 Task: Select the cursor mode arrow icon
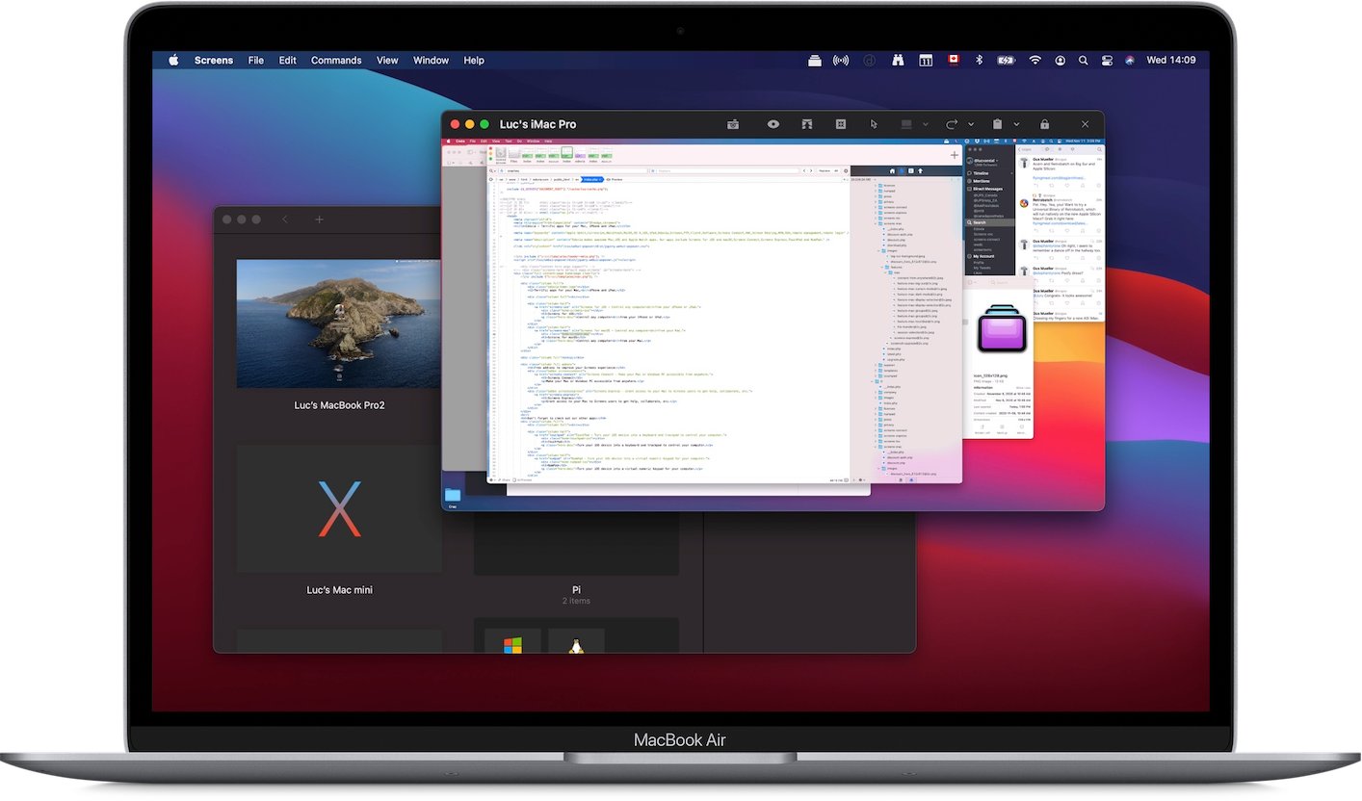[x=874, y=124]
